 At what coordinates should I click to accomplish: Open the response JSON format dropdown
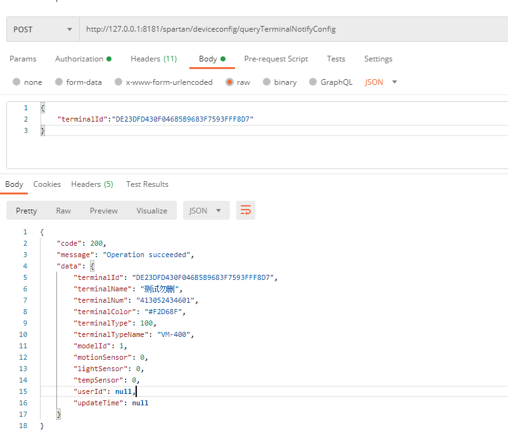click(x=206, y=211)
